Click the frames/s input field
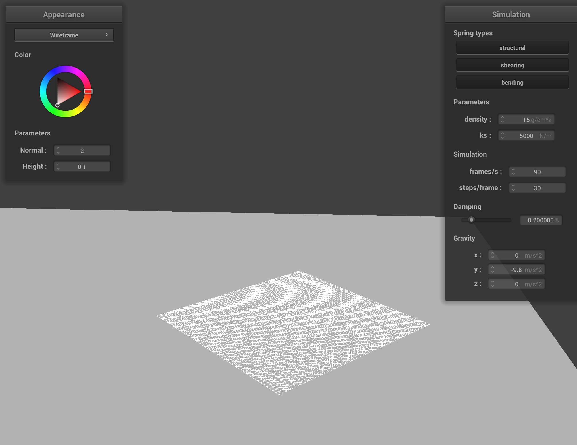Image resolution: width=577 pixels, height=445 pixels. coord(537,172)
